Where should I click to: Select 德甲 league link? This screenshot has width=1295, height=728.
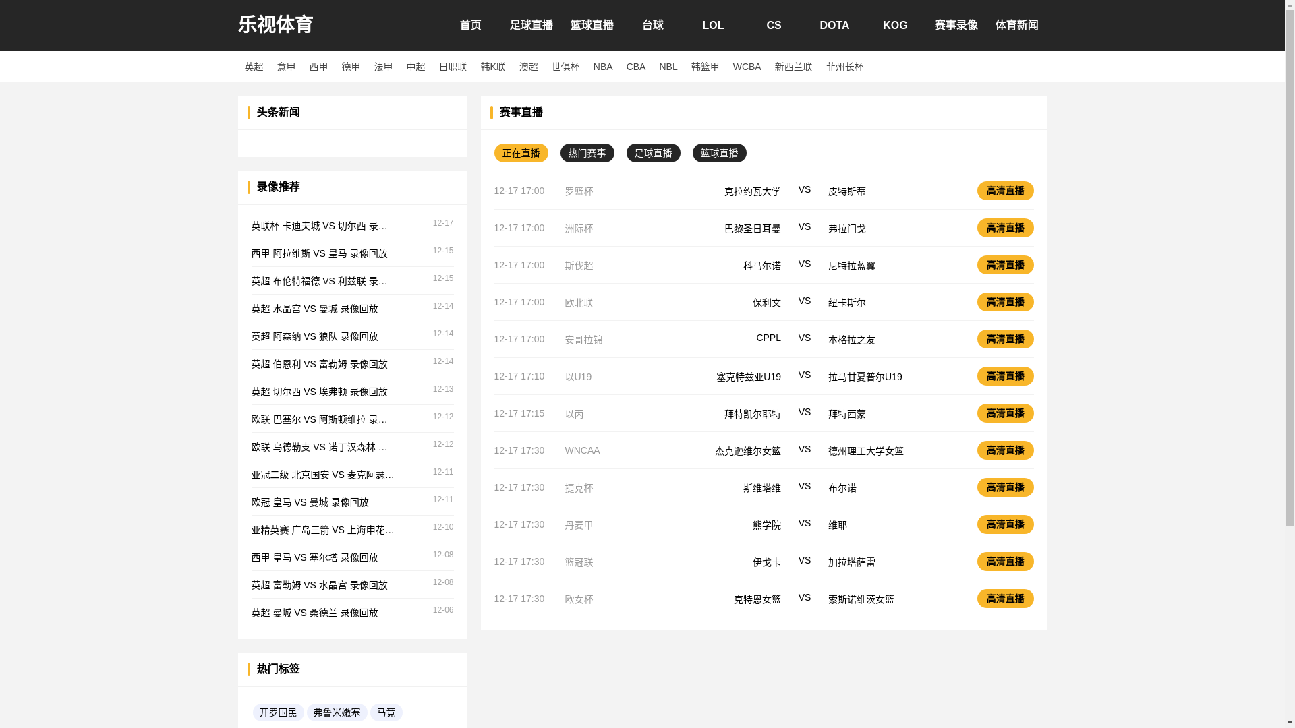(351, 67)
